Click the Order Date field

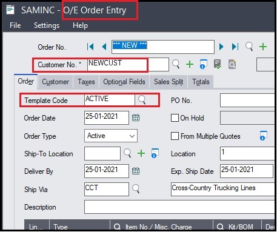point(107,118)
